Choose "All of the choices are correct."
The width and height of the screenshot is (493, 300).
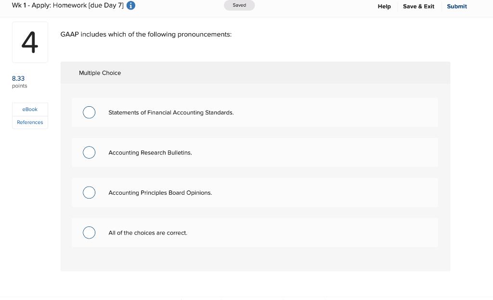pos(89,232)
